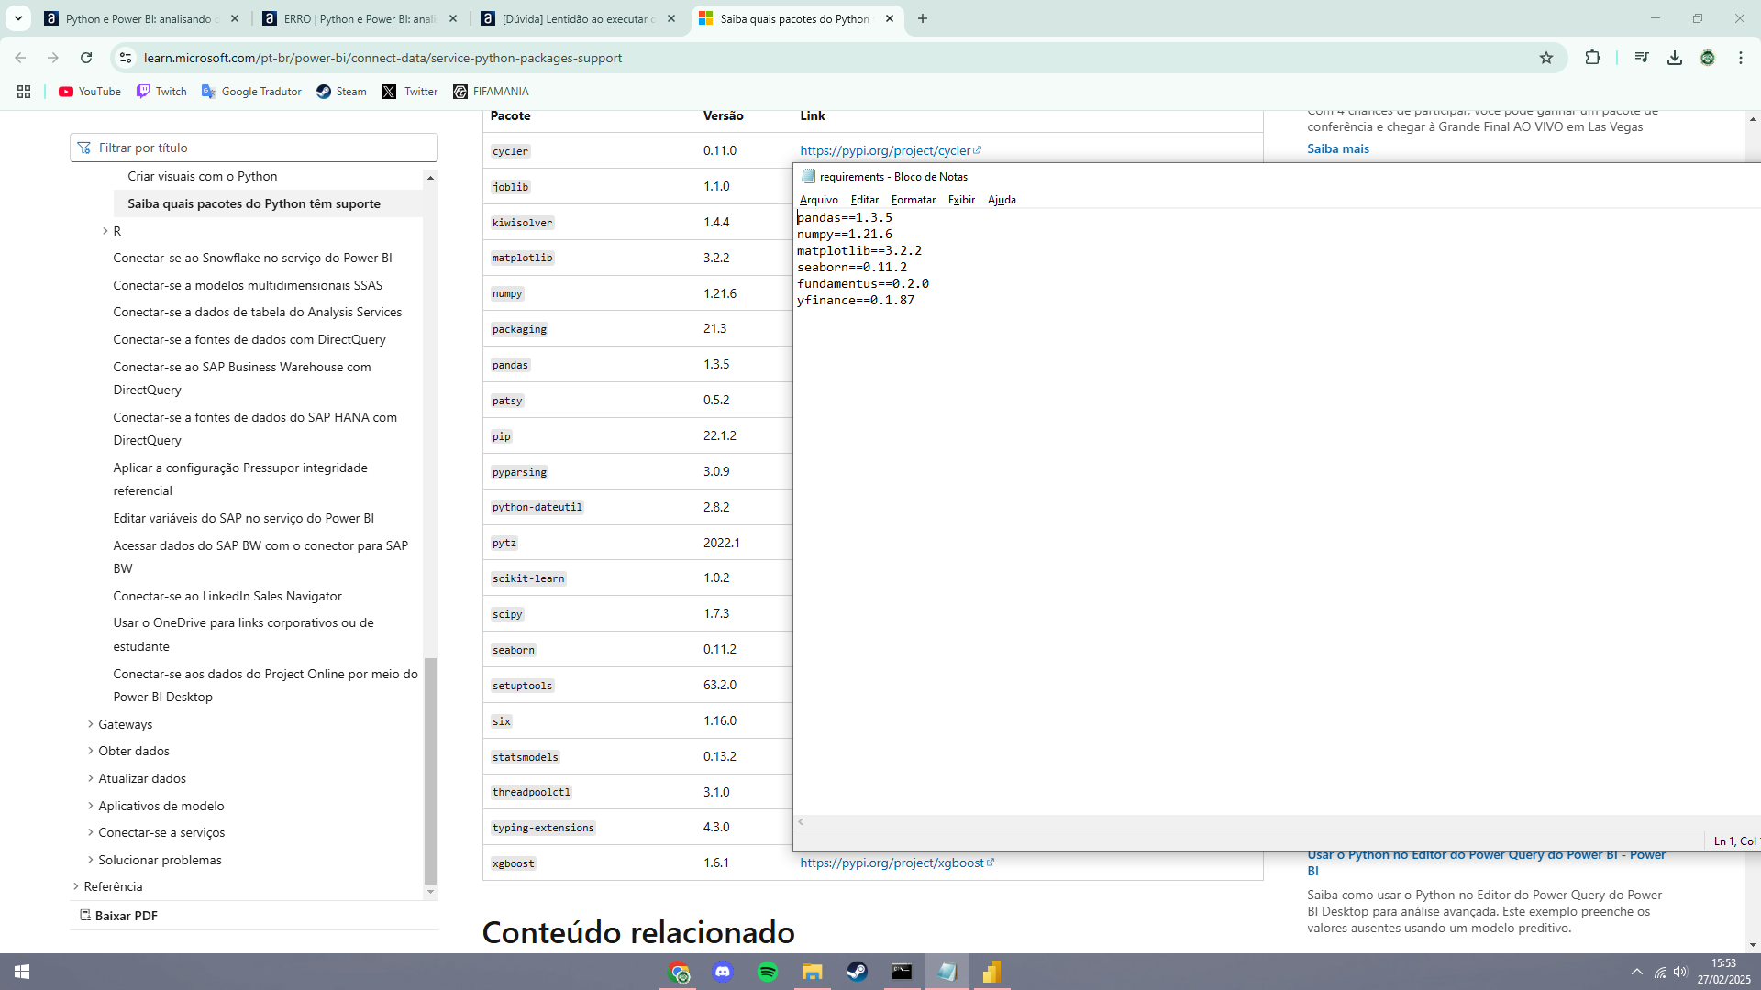Bookmark this page with the star icon

coord(1546,58)
